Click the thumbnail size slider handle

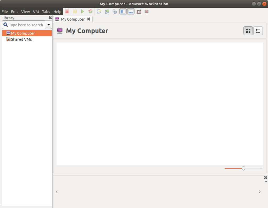pos(243,168)
